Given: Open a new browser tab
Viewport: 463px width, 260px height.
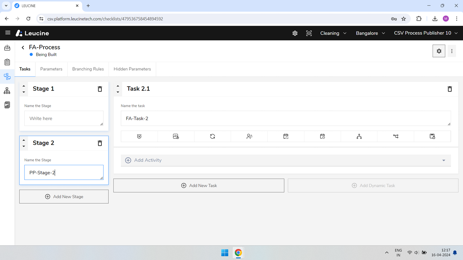Looking at the screenshot, I should coord(88,6).
